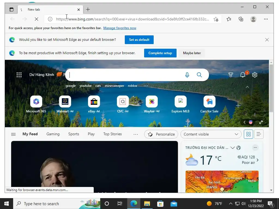This screenshot has height=209, width=279.
Task: Switch to Gaming feed tab
Action: click(x=53, y=134)
